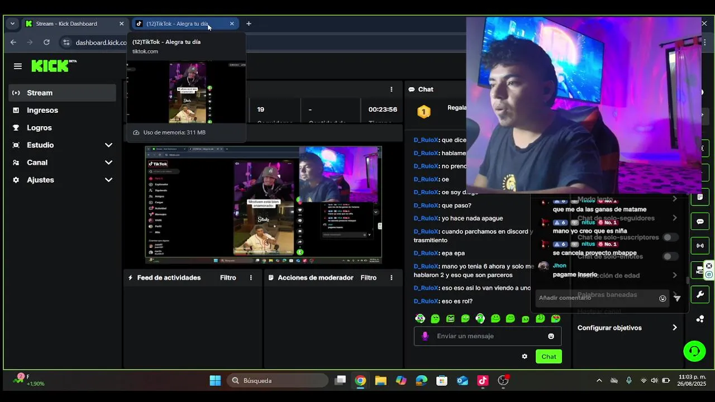Open Chrome from the taskbar
715x402 pixels.
click(x=360, y=380)
